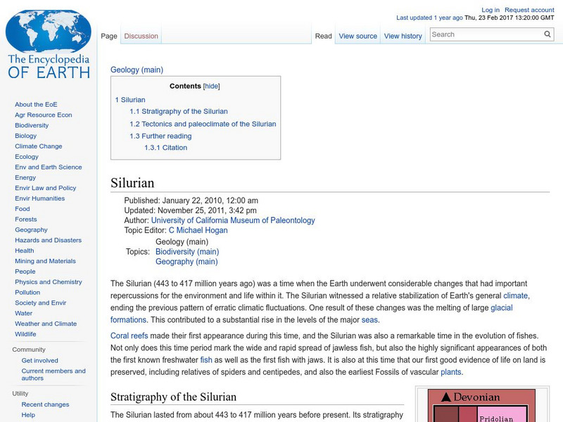Image resolution: width=563 pixels, height=422 pixels.
Task: Follow the glacial formations link
Action: click(x=501, y=308)
